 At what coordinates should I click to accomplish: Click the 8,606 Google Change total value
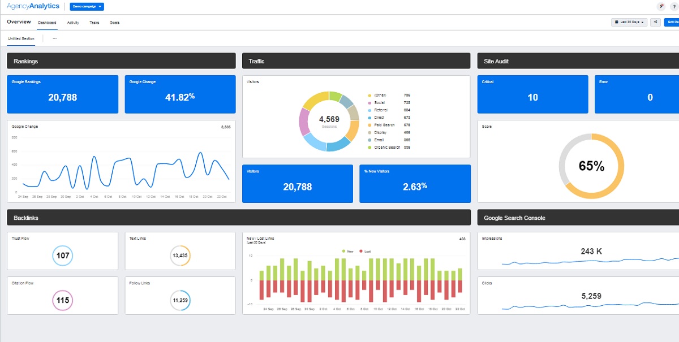[226, 127]
